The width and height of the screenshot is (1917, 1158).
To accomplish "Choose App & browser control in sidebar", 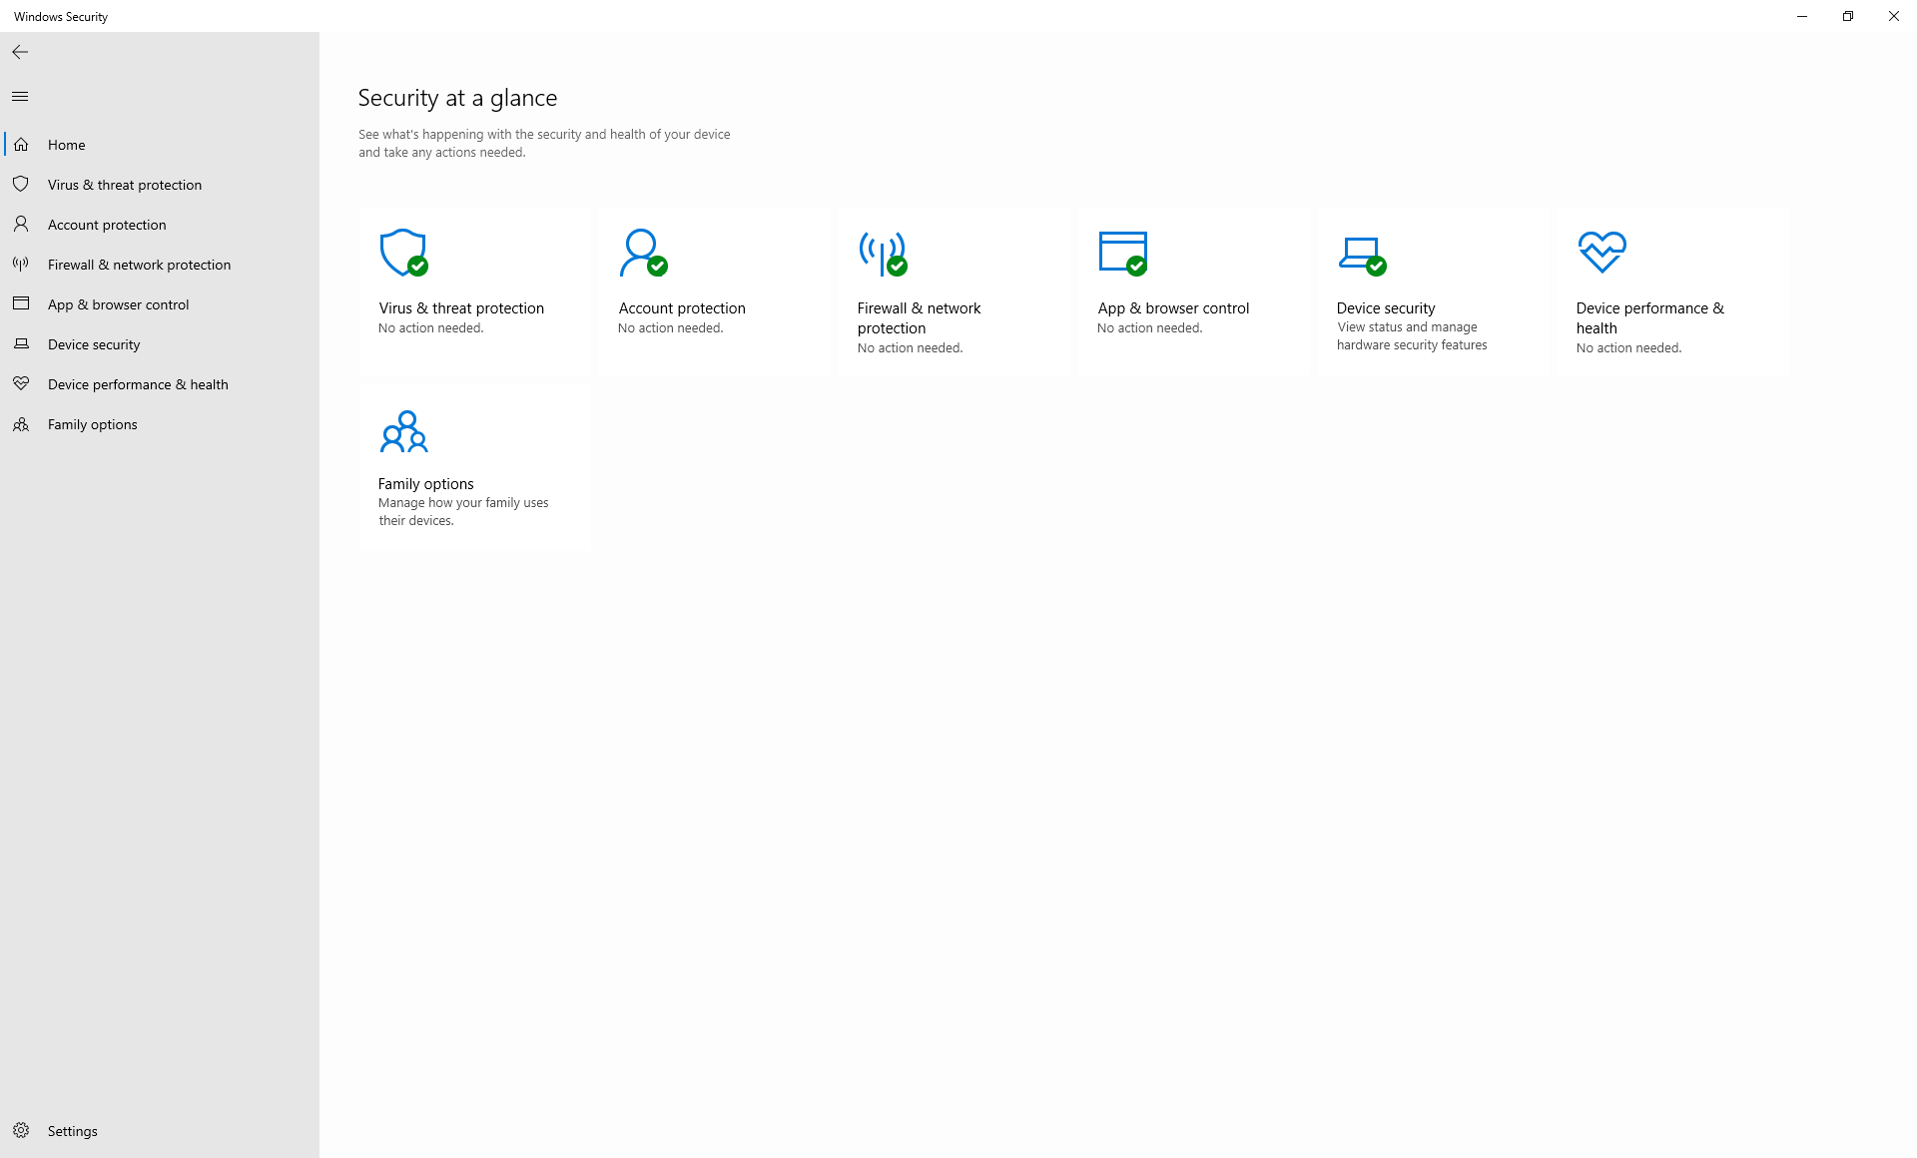I will [118, 304].
